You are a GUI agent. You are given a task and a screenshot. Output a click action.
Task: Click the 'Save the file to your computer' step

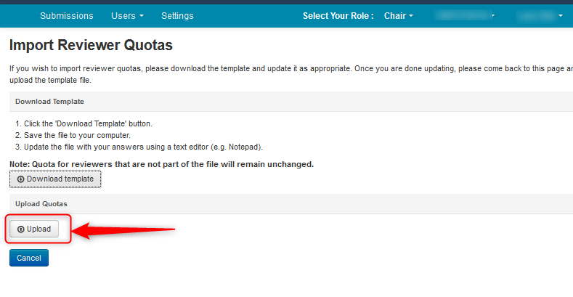[x=77, y=135]
